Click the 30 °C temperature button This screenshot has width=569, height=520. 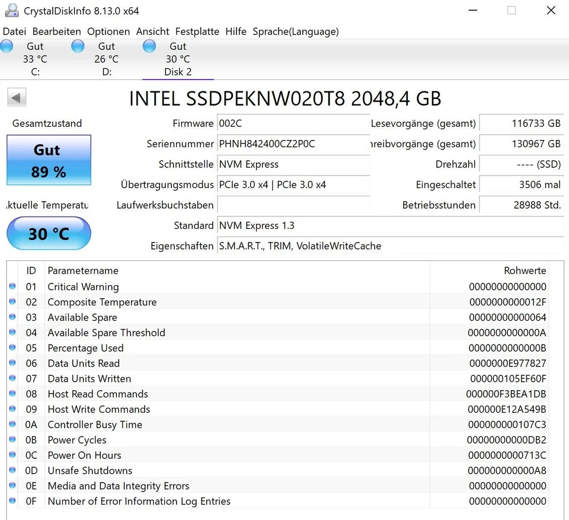[x=49, y=234]
